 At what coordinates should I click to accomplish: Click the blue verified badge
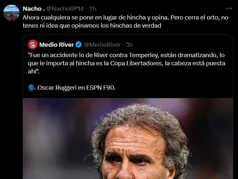pos(79,45)
